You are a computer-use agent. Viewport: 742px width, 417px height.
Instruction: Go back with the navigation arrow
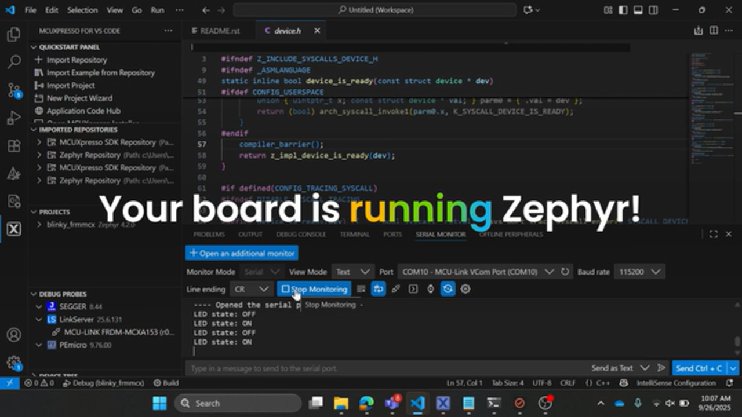206,10
